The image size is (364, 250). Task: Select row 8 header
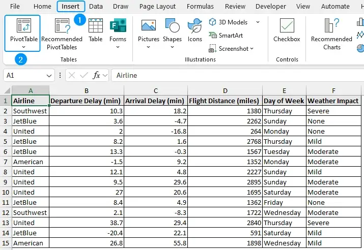click(x=6, y=172)
